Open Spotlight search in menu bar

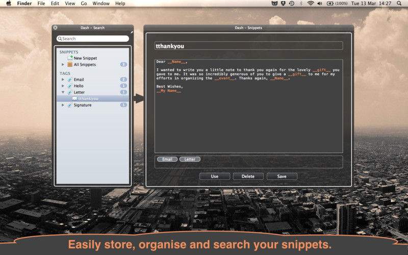(399, 4)
